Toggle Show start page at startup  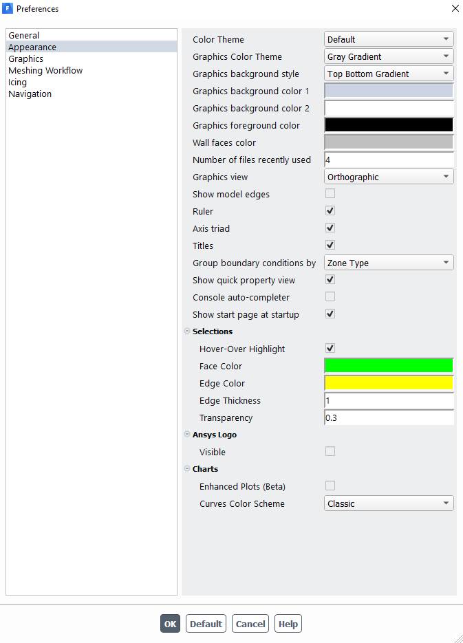coord(330,314)
